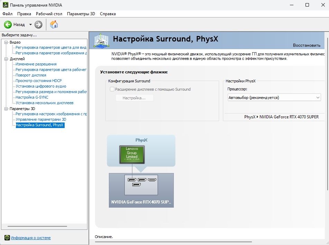This screenshot has height=245, width=329.
Task: Open Регулировка настроек изображения с просмотром
Action: pos(51,114)
